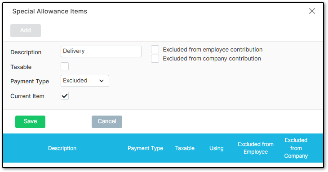Click the chevron arrow in Payment Type combo
The height and width of the screenshot is (172, 328).
(102, 81)
